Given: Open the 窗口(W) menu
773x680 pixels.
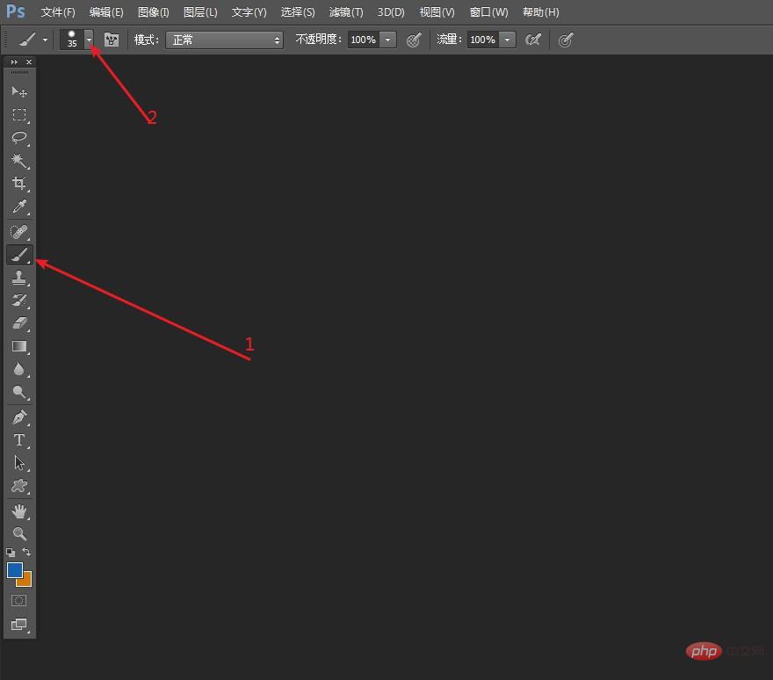Looking at the screenshot, I should [x=488, y=12].
